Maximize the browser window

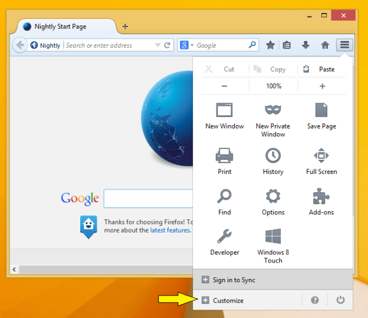(324, 16)
